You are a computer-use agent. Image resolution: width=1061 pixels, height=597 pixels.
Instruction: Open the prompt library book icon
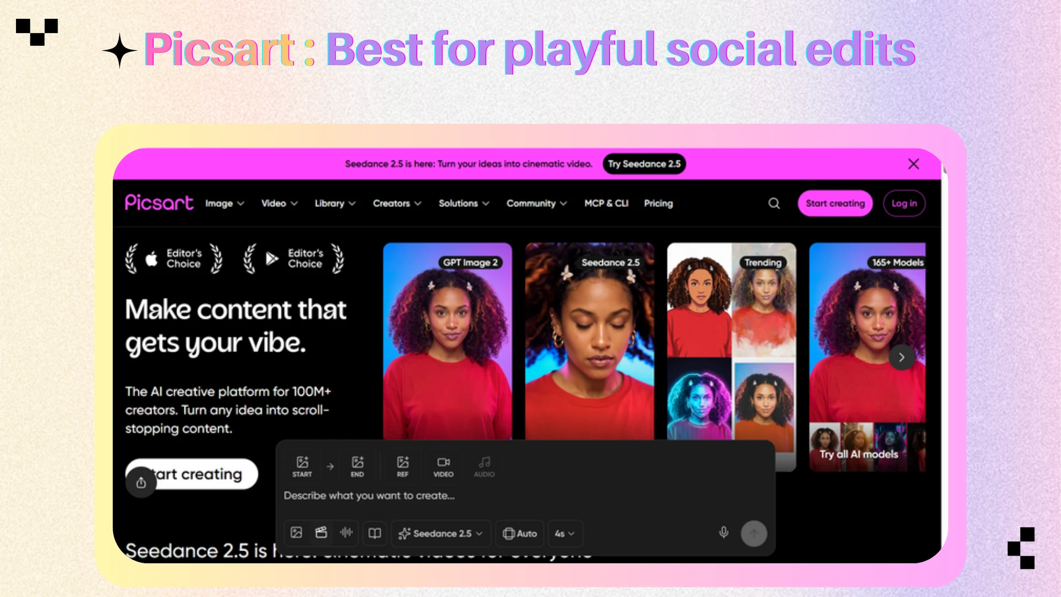pyautogui.click(x=375, y=533)
